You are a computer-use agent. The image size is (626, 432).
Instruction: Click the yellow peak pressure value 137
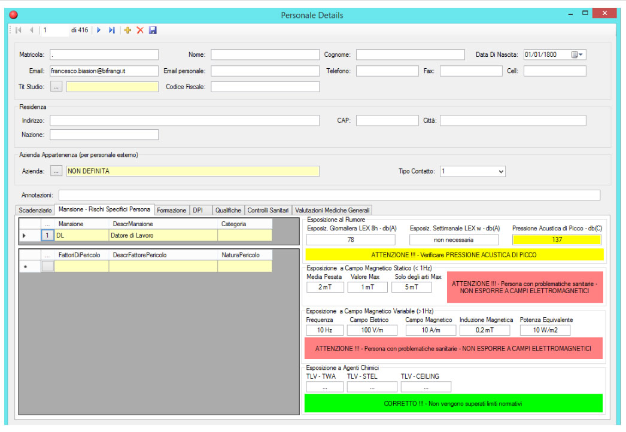(557, 239)
